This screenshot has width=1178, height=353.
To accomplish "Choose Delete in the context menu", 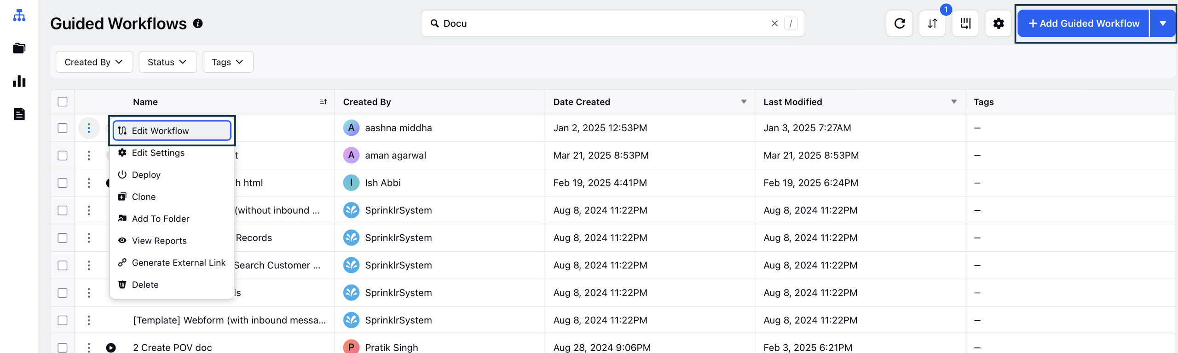I will [172, 285].
